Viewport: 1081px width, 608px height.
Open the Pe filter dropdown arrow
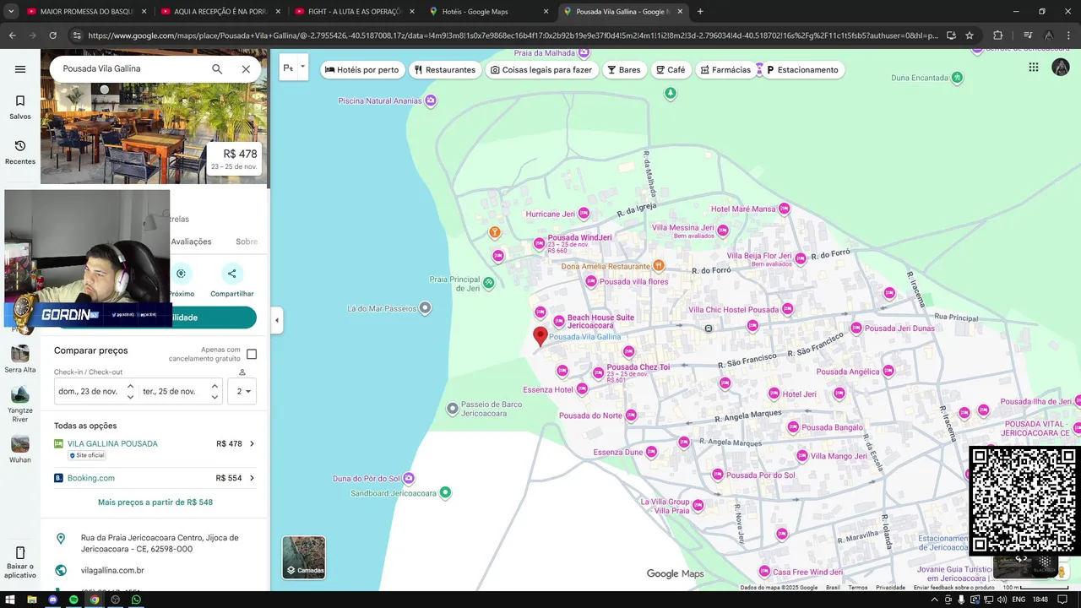(x=302, y=67)
